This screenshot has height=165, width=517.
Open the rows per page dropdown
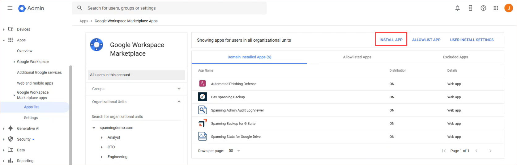[x=235, y=151]
